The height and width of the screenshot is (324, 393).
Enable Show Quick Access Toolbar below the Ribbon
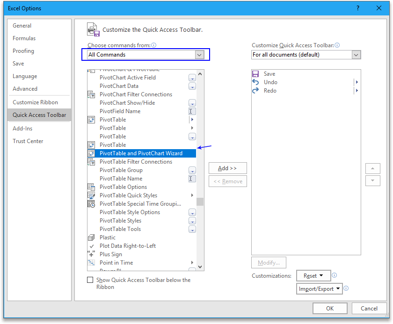[90, 280]
